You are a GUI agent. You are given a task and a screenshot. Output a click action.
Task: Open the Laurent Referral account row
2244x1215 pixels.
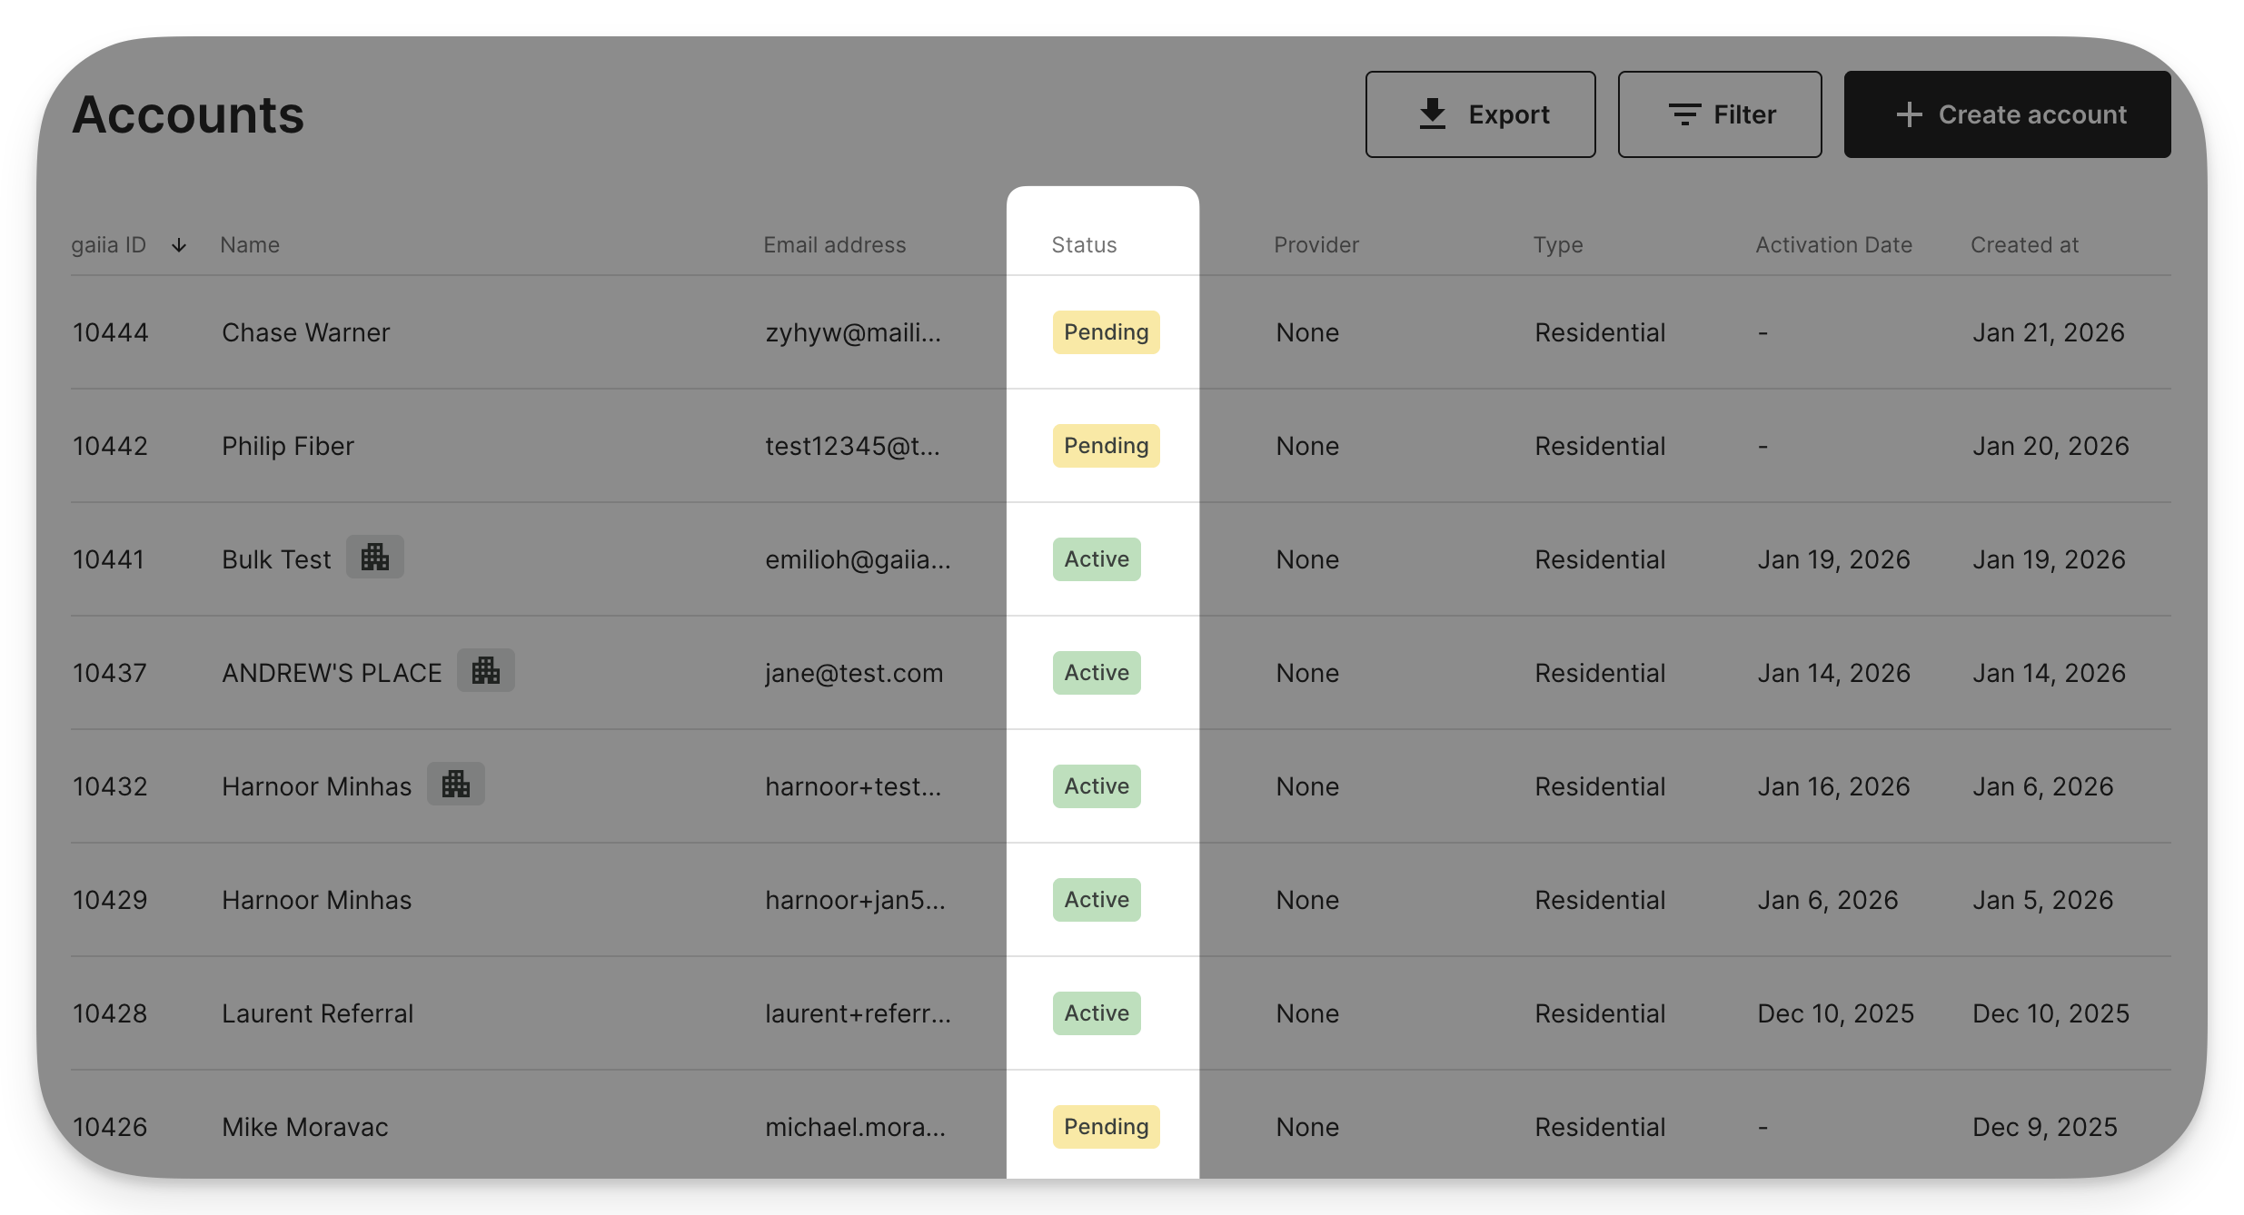pyautogui.click(x=317, y=1013)
